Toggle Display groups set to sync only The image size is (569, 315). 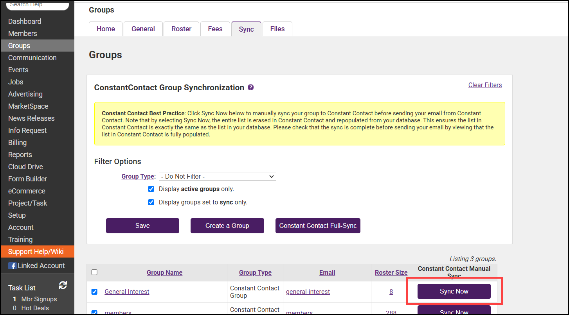tap(151, 202)
